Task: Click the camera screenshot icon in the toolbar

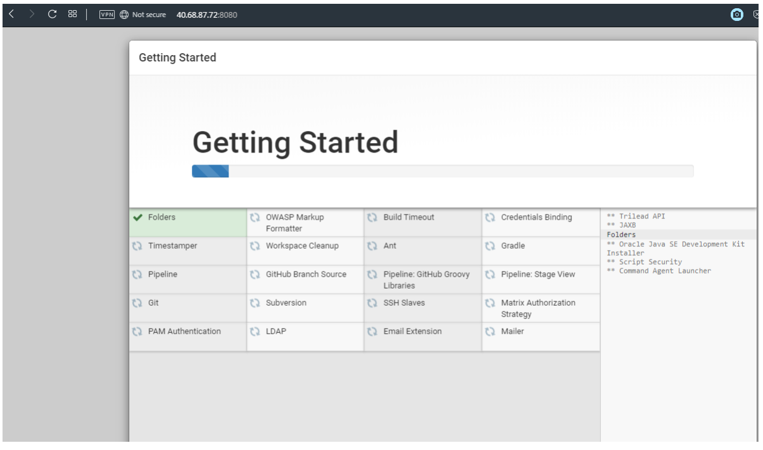Action: (736, 14)
